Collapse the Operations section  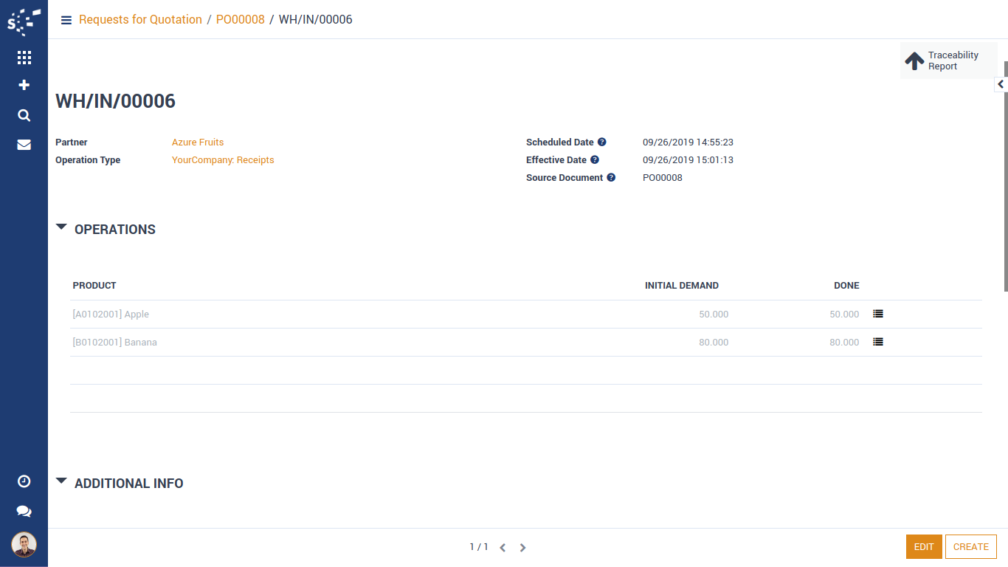coord(61,228)
